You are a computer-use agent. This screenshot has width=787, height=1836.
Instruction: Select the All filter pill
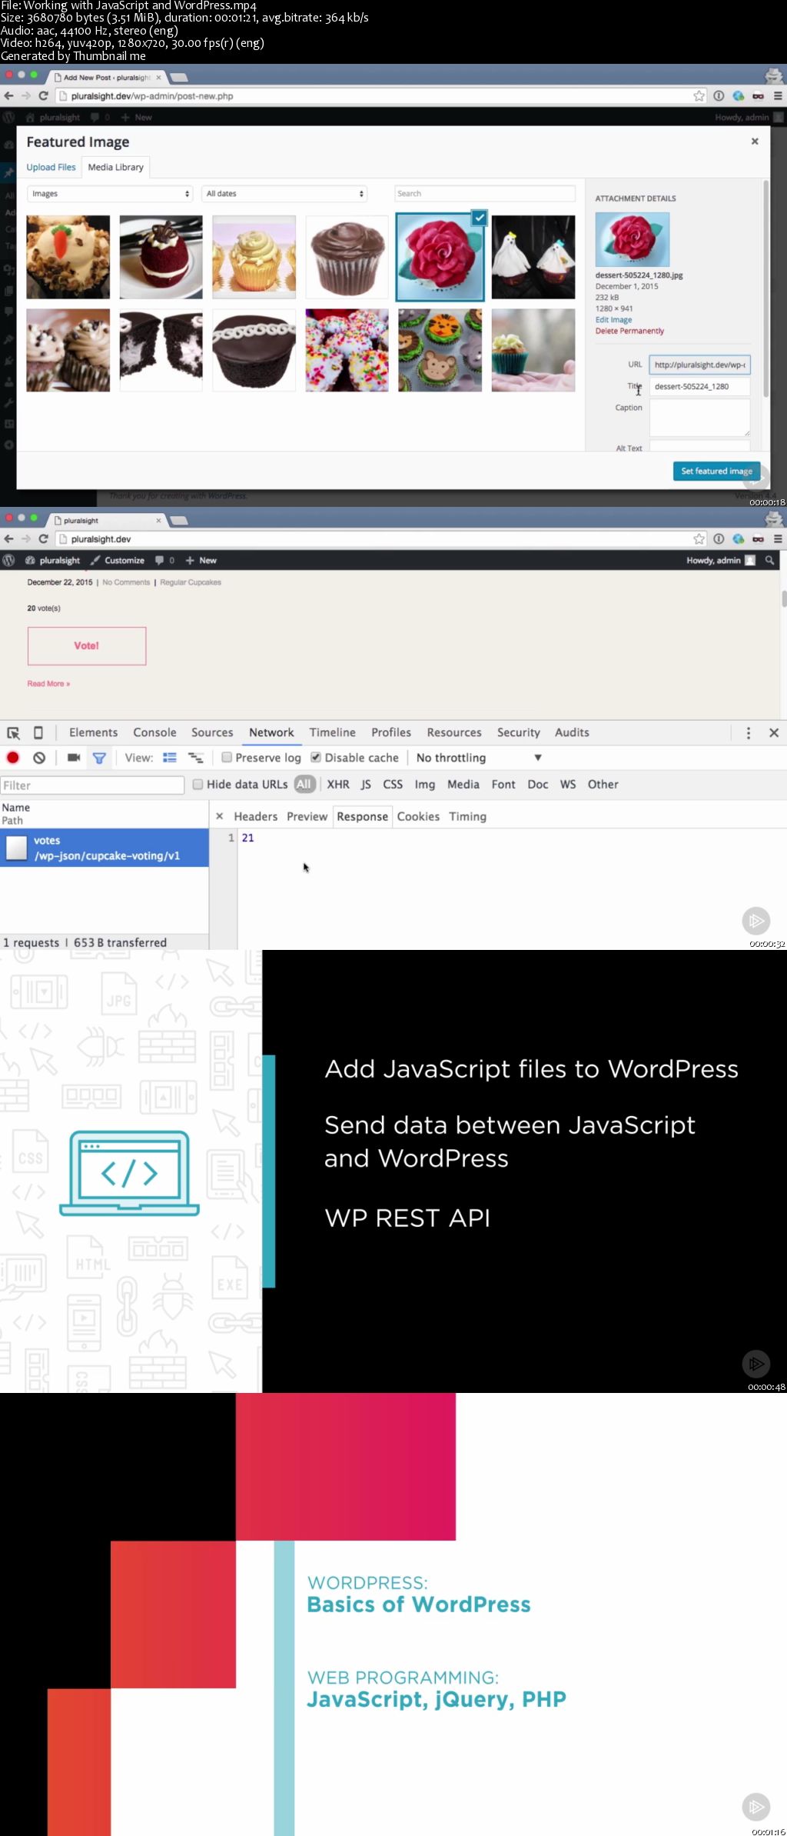tap(304, 785)
